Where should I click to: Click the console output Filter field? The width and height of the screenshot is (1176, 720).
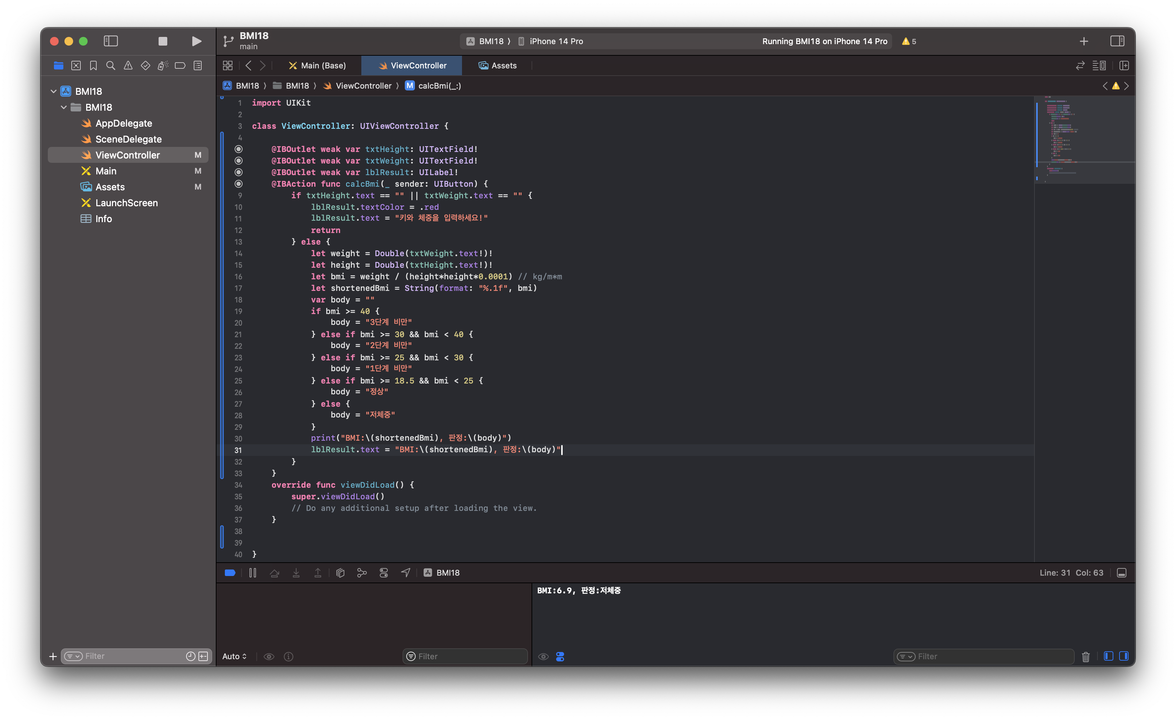(988, 657)
